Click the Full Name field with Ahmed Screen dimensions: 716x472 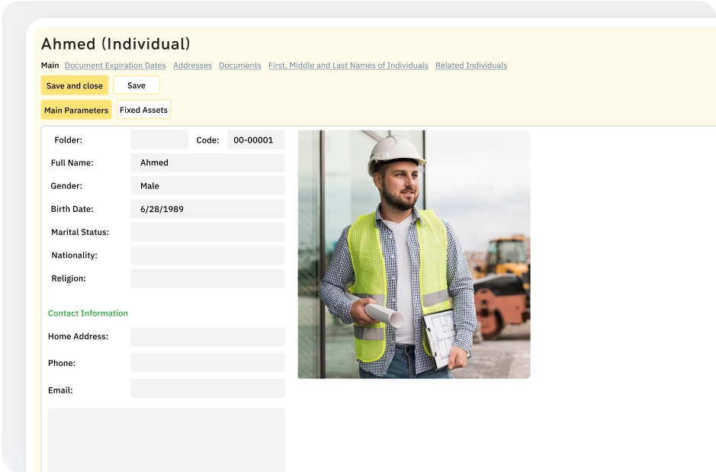coord(207,162)
